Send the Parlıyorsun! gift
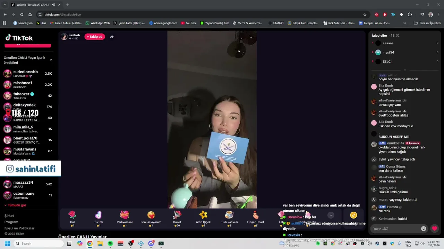Viewport: 444px width, 249px height. pos(125,219)
